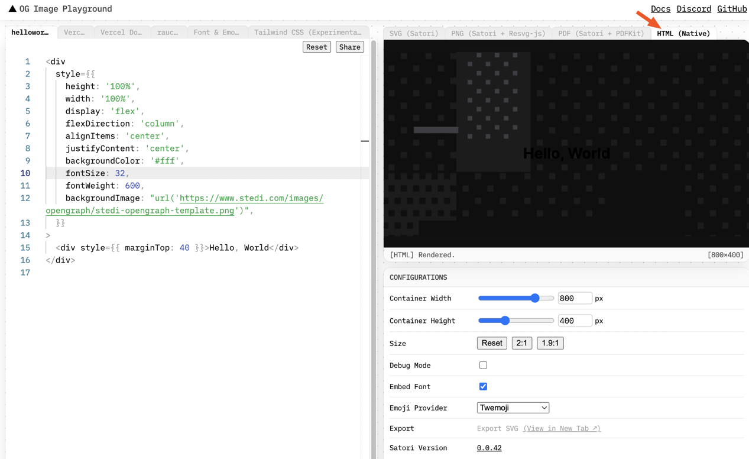749x459 pixels.
Task: Apply the 1.9:1 size preset
Action: click(550, 342)
